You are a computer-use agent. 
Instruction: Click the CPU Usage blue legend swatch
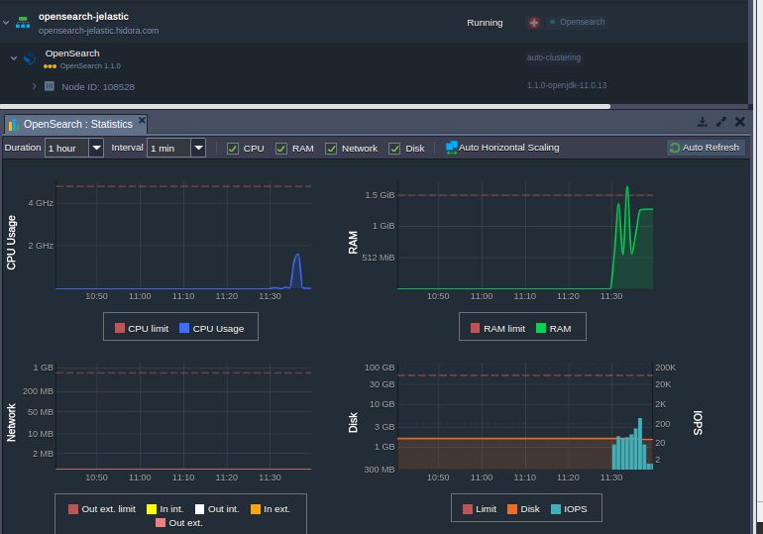184,328
